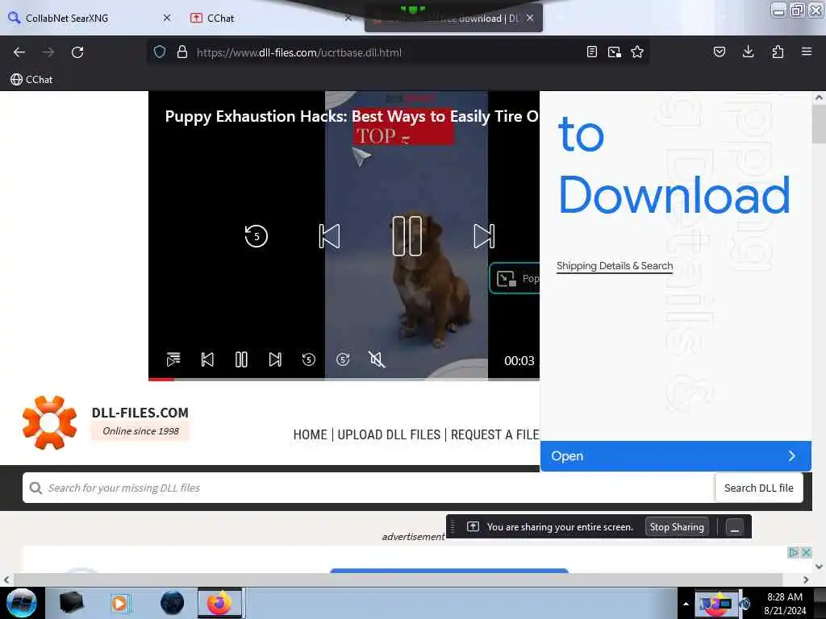Close the DLL download tab
The image size is (826, 619).
tap(530, 18)
